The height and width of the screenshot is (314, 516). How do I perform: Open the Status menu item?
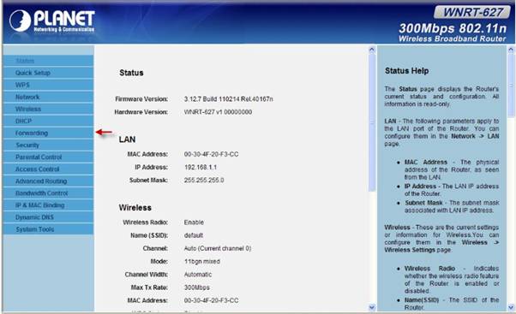(48, 61)
